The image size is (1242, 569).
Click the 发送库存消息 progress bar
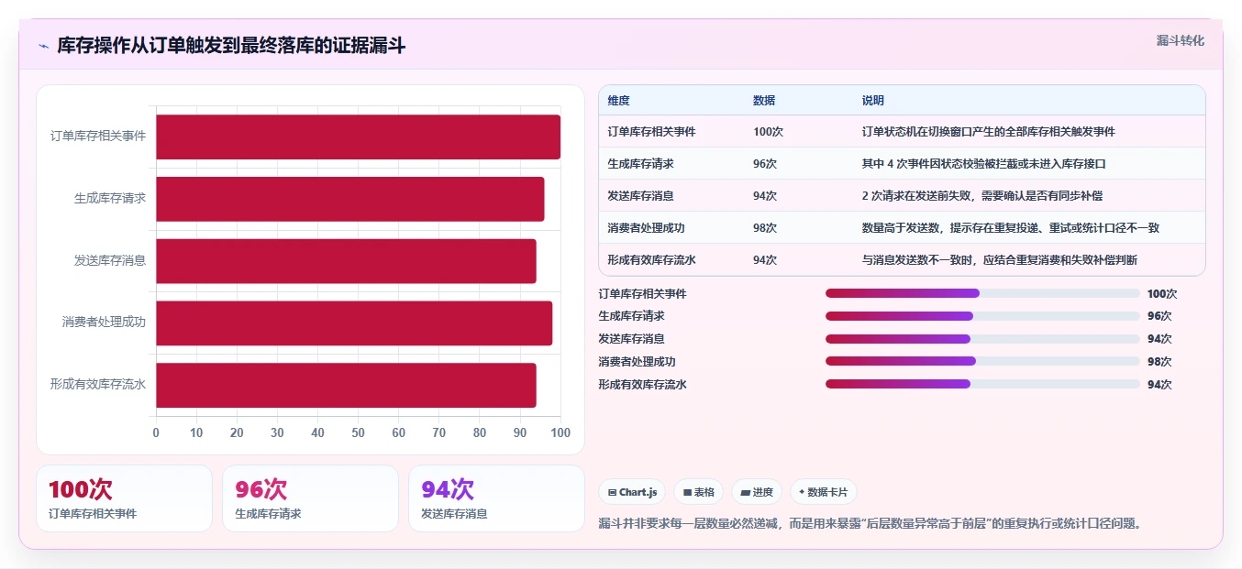pos(982,339)
